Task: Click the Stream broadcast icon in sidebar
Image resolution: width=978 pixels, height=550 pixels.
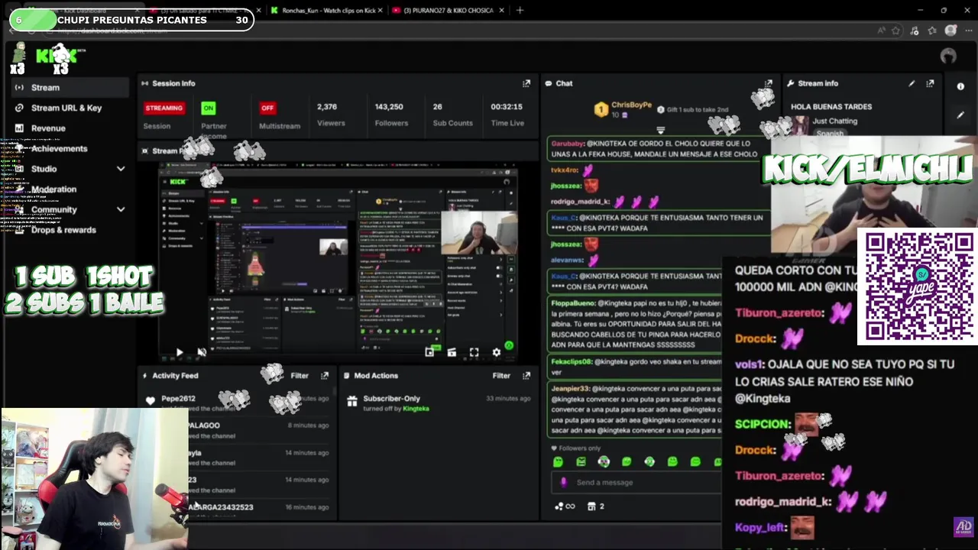Action: pyautogui.click(x=19, y=87)
